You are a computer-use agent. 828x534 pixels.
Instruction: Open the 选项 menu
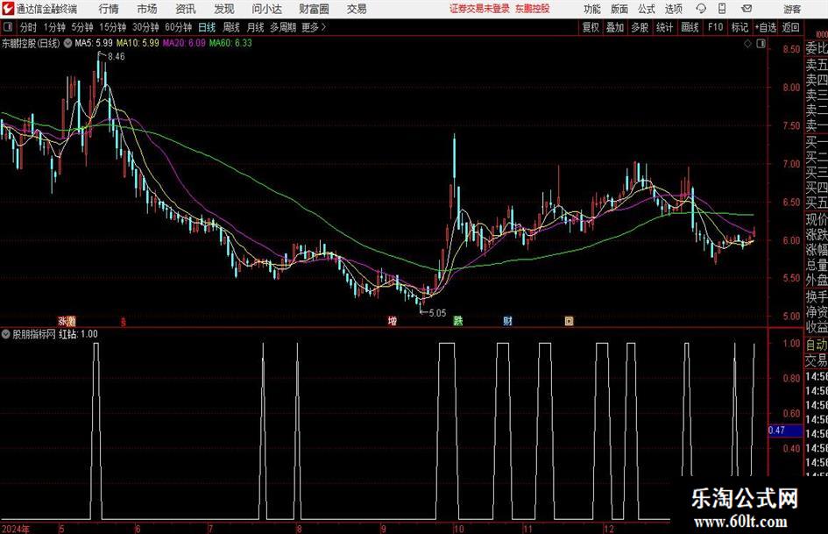673,9
